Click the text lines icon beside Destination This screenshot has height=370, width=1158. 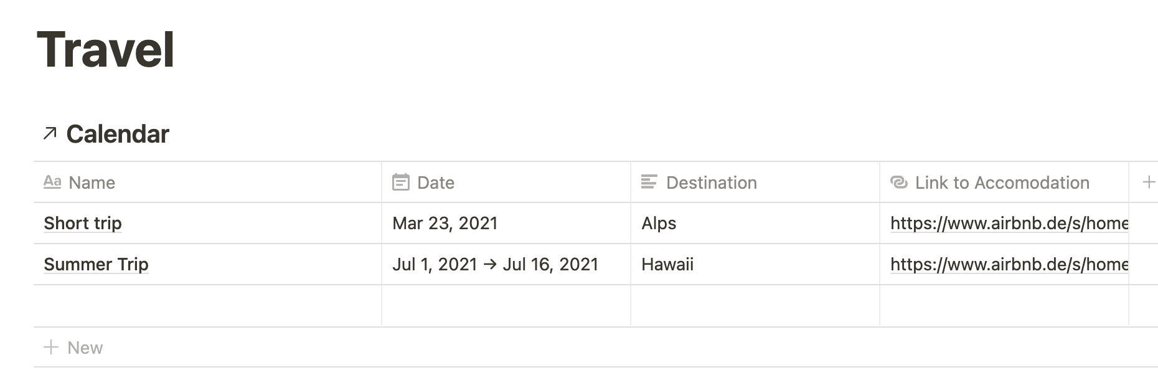[x=649, y=182]
